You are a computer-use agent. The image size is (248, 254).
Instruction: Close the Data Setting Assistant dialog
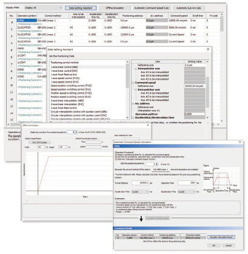tap(208, 49)
